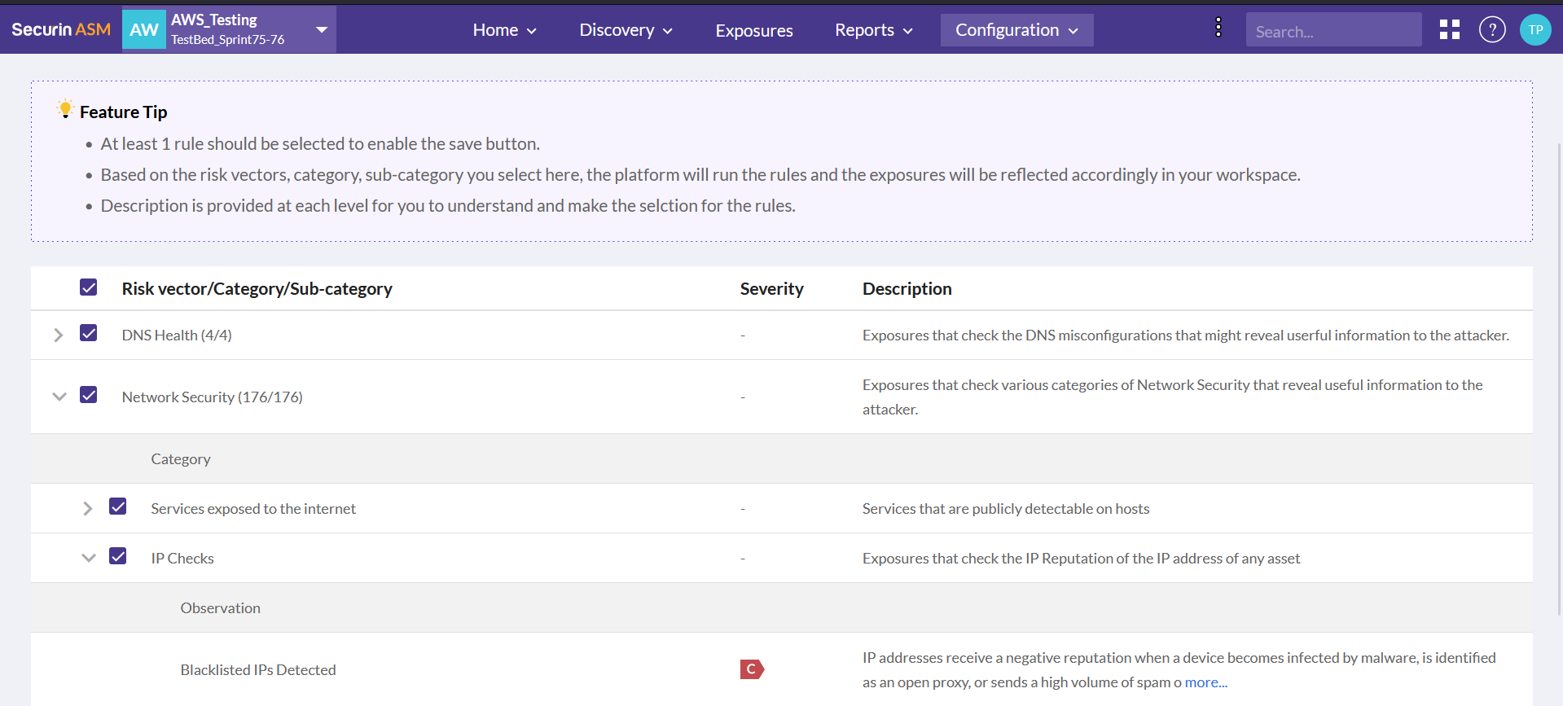Toggle the select-all header checkbox
Screen dimensions: 1563x706
click(x=89, y=287)
